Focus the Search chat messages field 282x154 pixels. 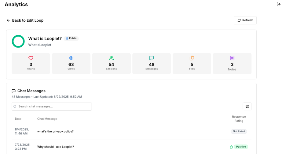[x=52, y=106]
